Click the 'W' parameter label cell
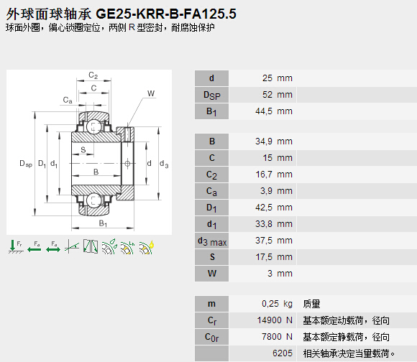Viewport: 417px width, 362px height. pyautogui.click(x=211, y=274)
